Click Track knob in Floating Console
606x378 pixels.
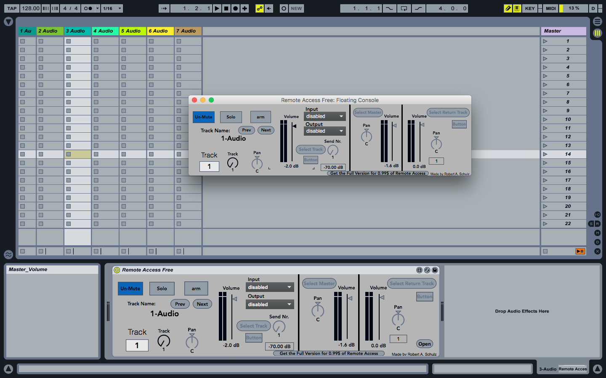pyautogui.click(x=233, y=163)
